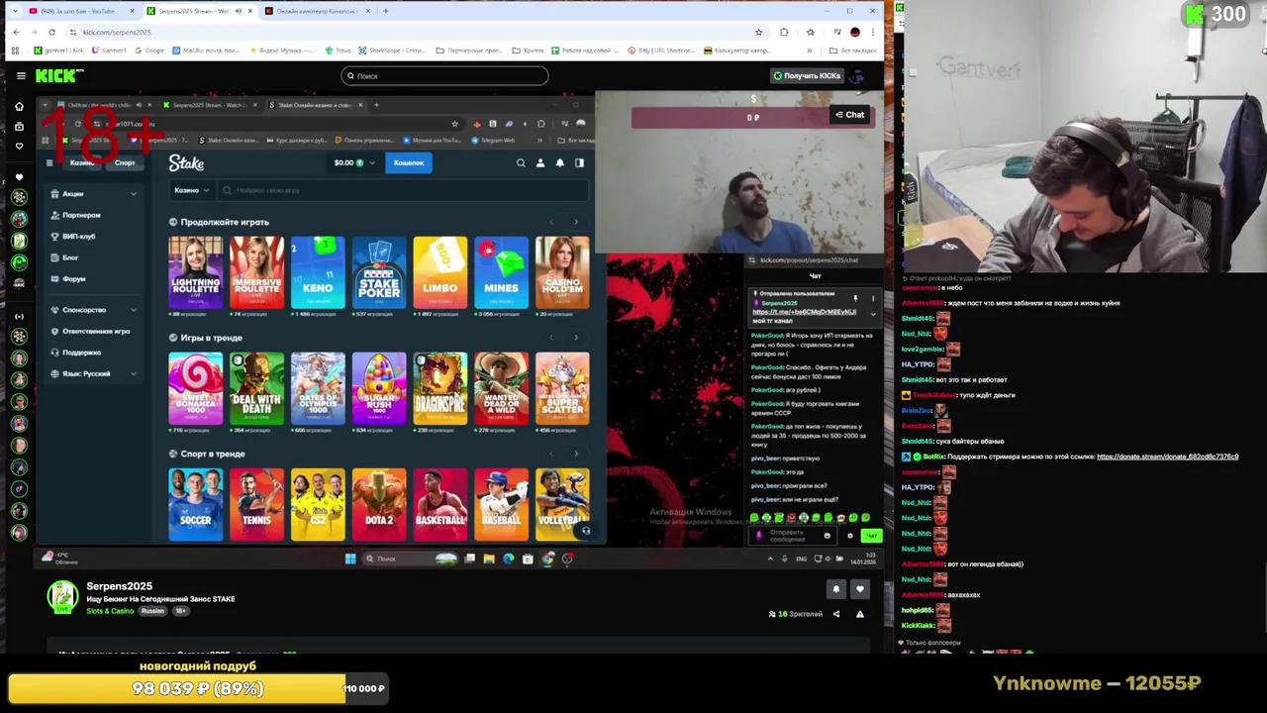Screen dimensions: 1267x713
Task: Open the Immersive Roulette game tile
Action: (x=256, y=272)
